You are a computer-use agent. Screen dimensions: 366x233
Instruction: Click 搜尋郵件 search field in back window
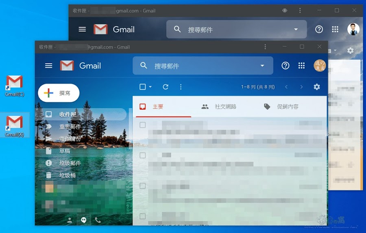[x=236, y=29]
